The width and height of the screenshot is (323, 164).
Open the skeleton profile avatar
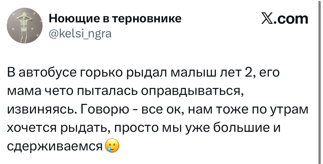point(25,26)
